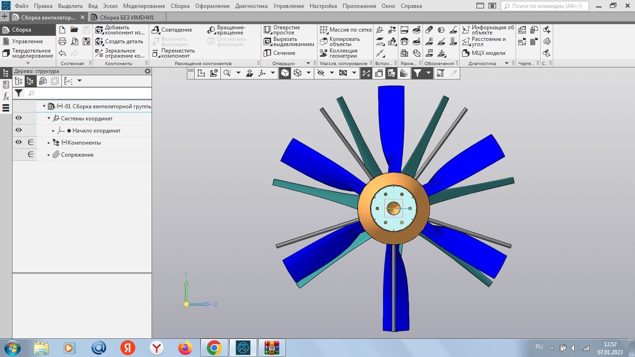Toggle visibility of Компоненты in tree
635x357 pixels.
(x=19, y=143)
